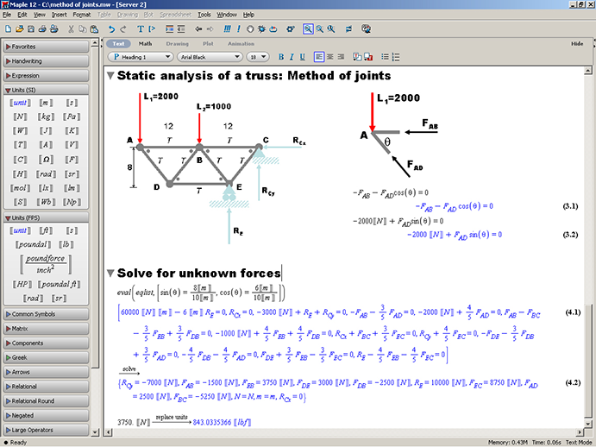Click the Hide button on context bar
This screenshot has width=596, height=447.
[577, 42]
